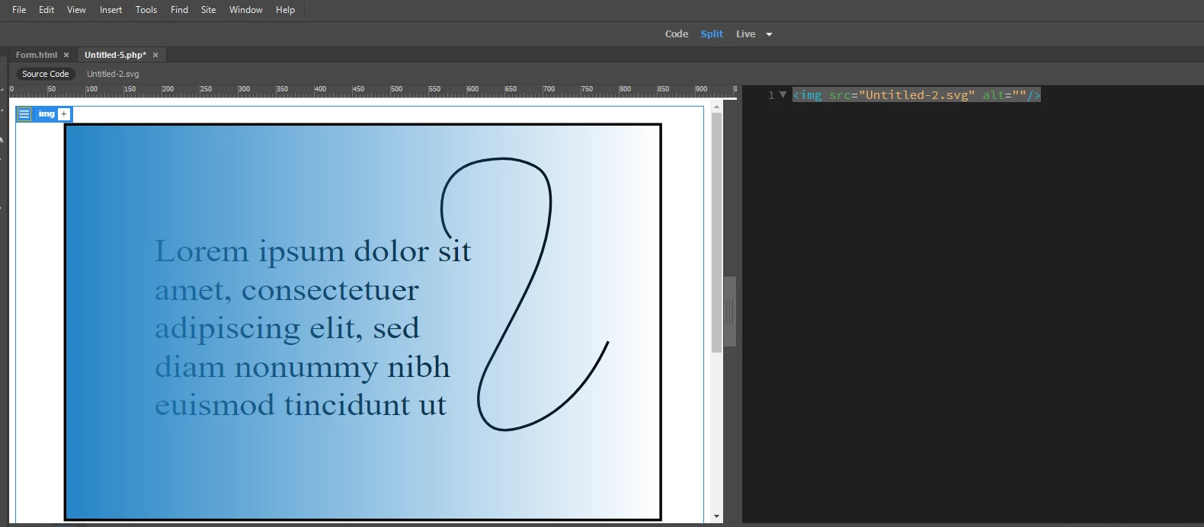Click the live view vertical scrollbar thumb
This screenshot has height=527, width=1204.
716,232
